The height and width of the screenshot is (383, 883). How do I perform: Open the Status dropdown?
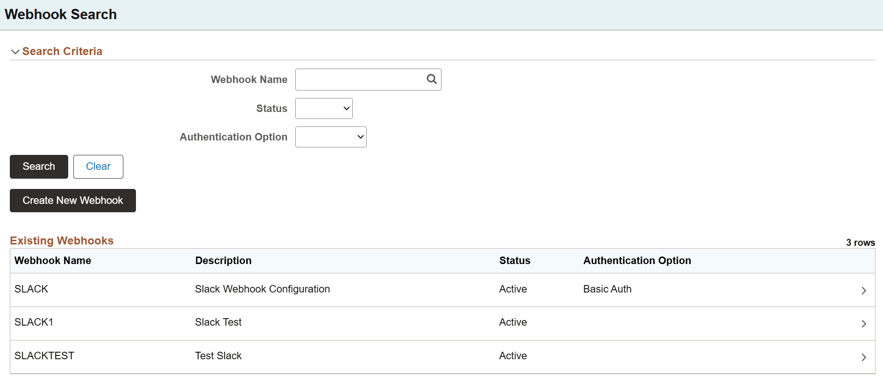click(x=324, y=108)
